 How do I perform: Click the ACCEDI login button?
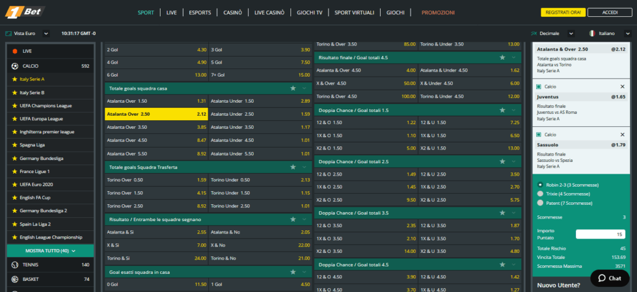pyautogui.click(x=610, y=12)
